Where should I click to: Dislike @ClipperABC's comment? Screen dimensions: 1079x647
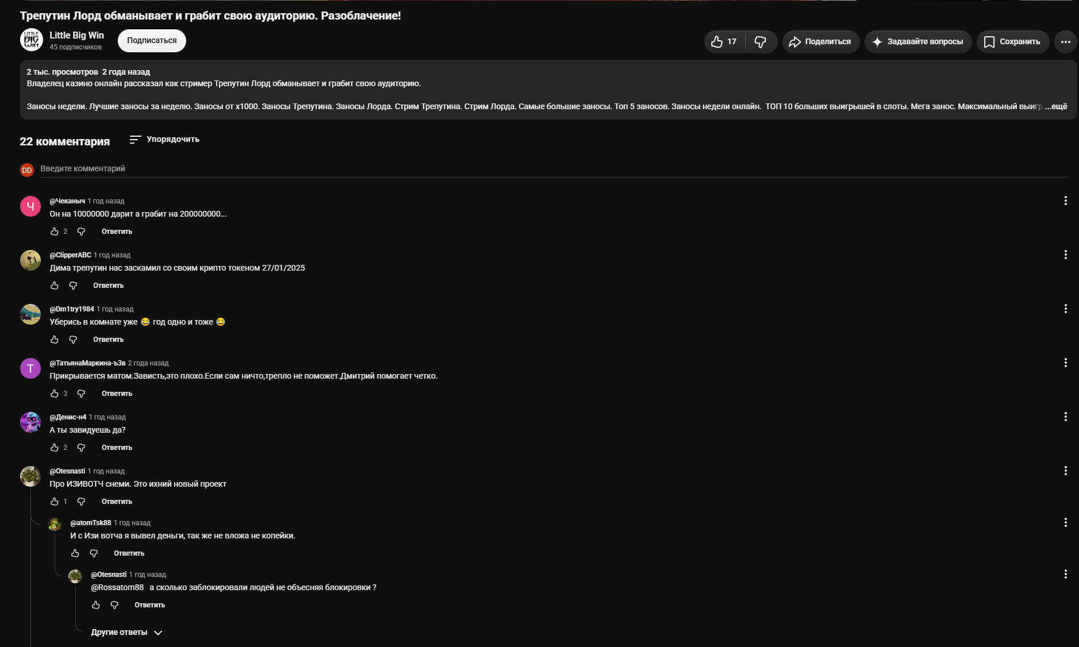[73, 286]
